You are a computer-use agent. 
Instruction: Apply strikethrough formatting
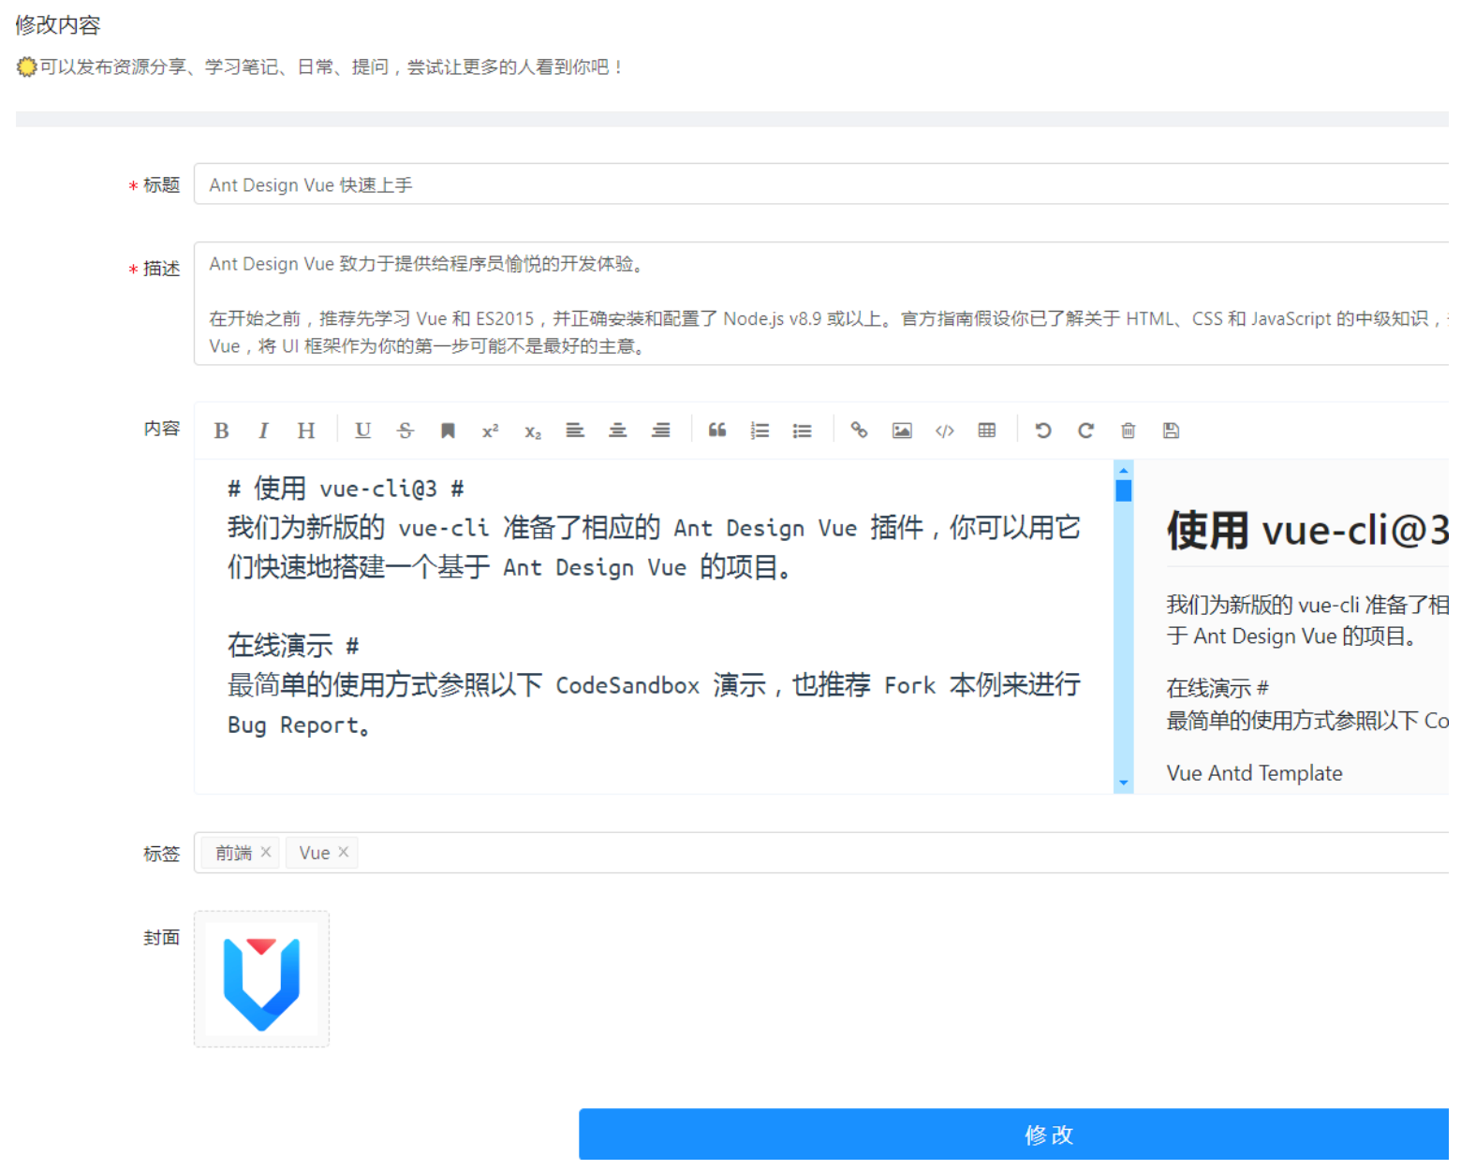point(406,431)
